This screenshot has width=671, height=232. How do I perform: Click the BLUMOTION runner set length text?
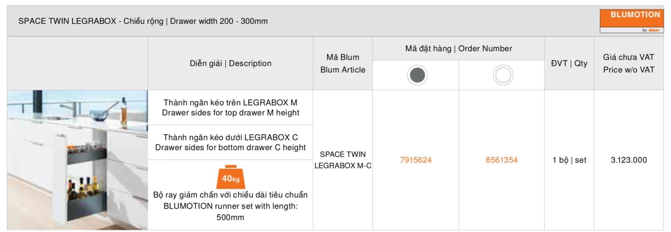point(230,206)
